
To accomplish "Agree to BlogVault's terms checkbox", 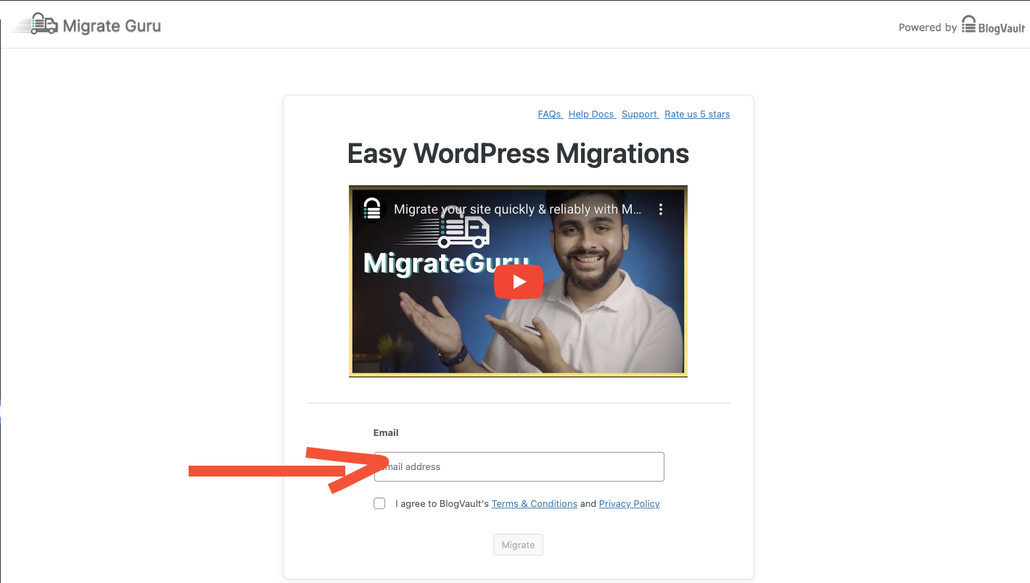I will click(379, 503).
